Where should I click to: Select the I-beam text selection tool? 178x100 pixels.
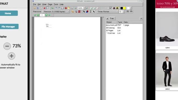point(90,12)
